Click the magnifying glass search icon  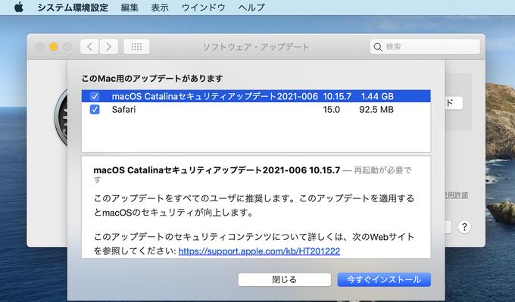pyautogui.click(x=378, y=47)
